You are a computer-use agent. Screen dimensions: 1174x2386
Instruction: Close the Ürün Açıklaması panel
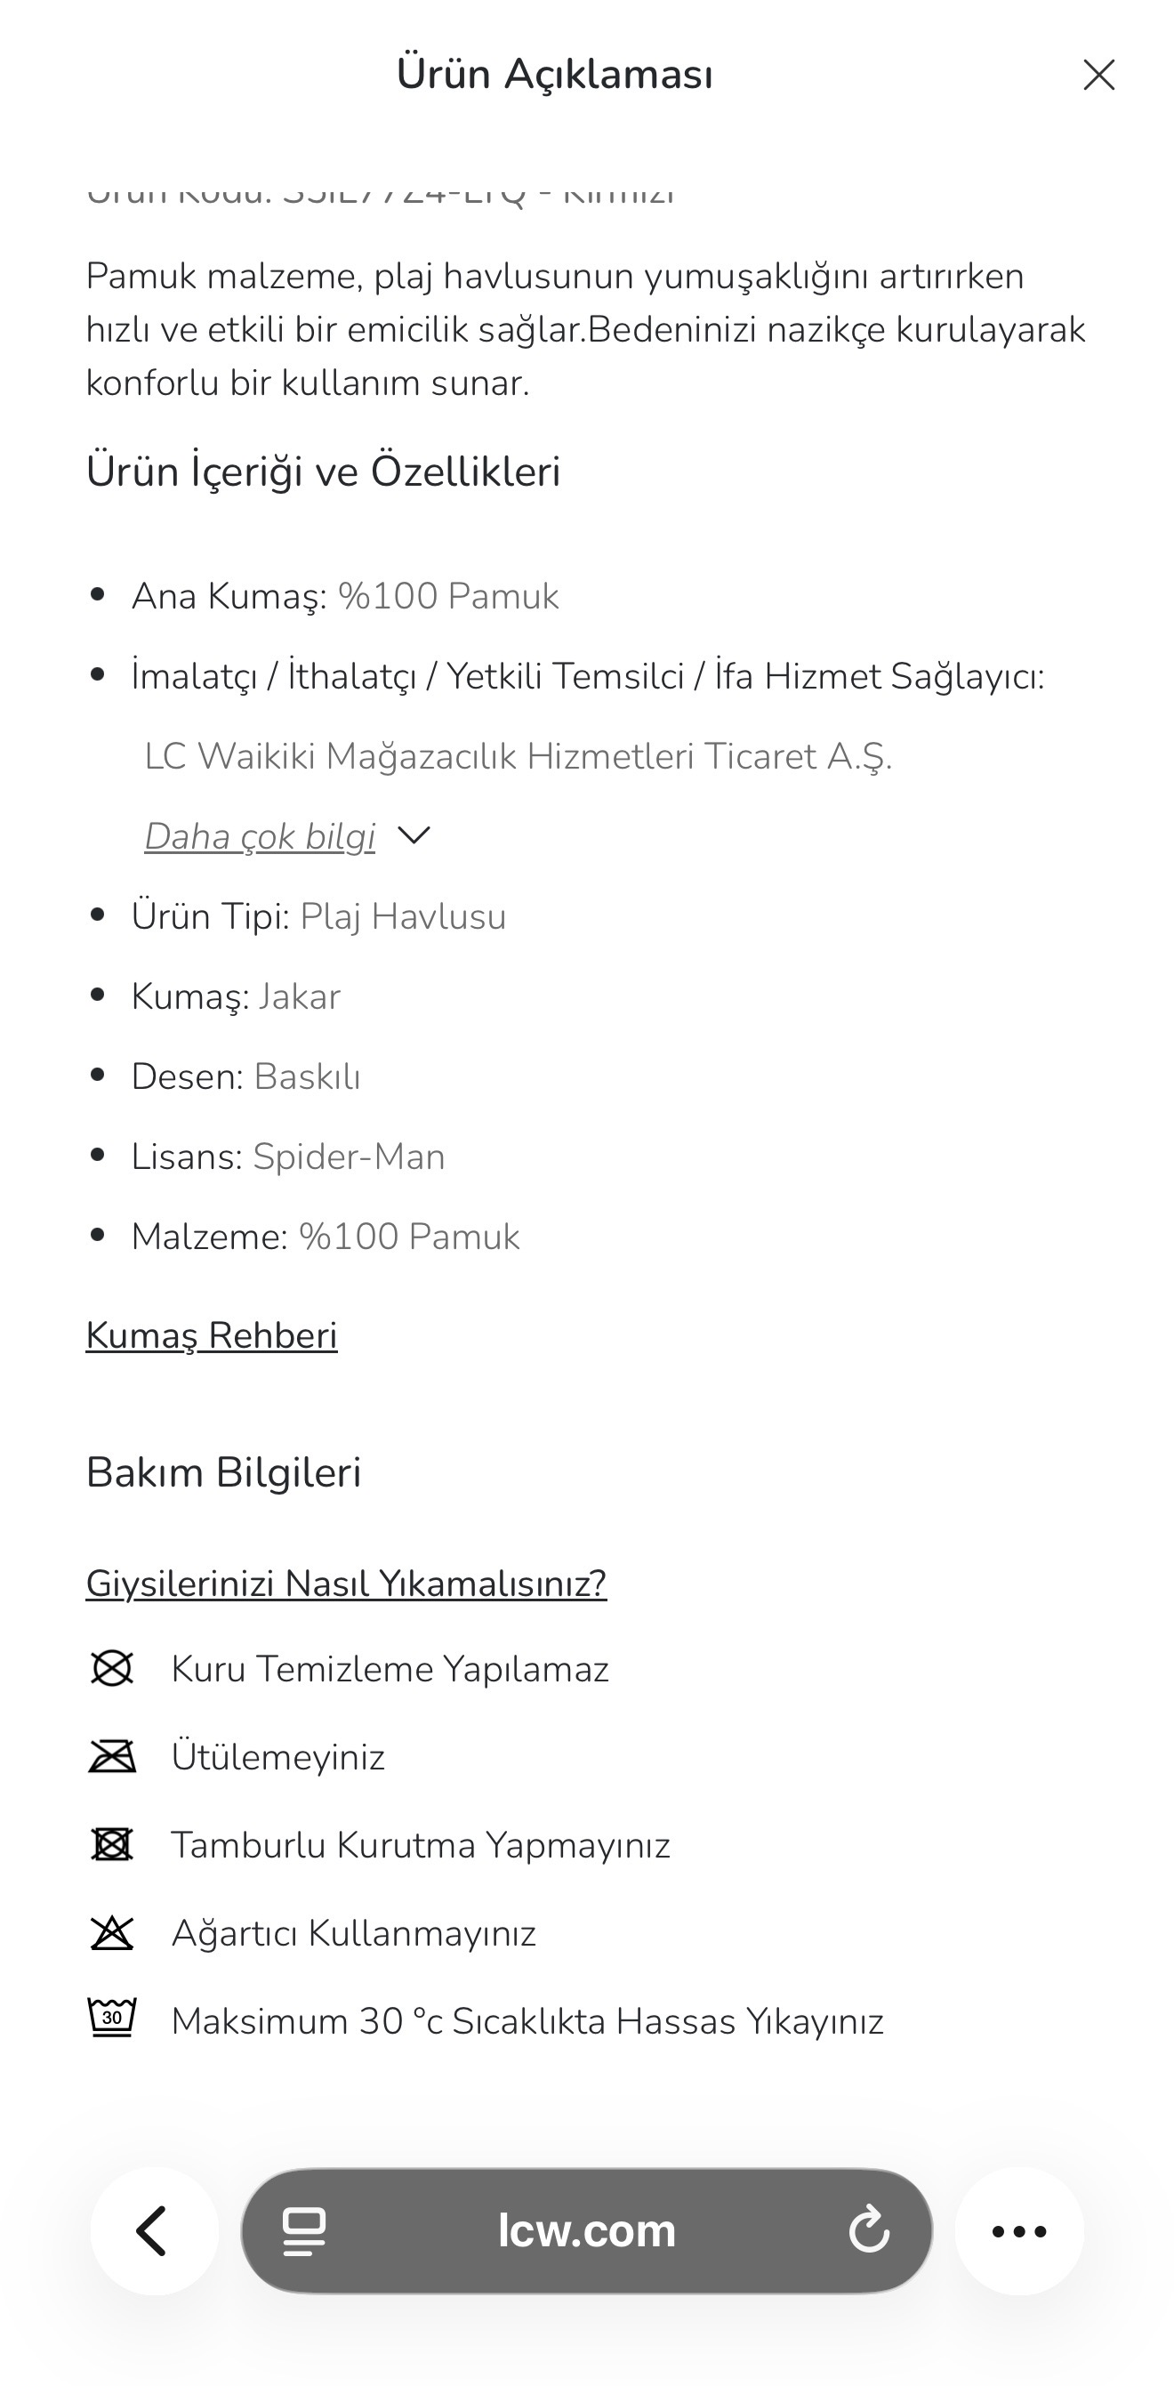pos(1099,75)
